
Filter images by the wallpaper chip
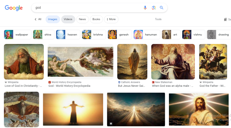coord(18,35)
